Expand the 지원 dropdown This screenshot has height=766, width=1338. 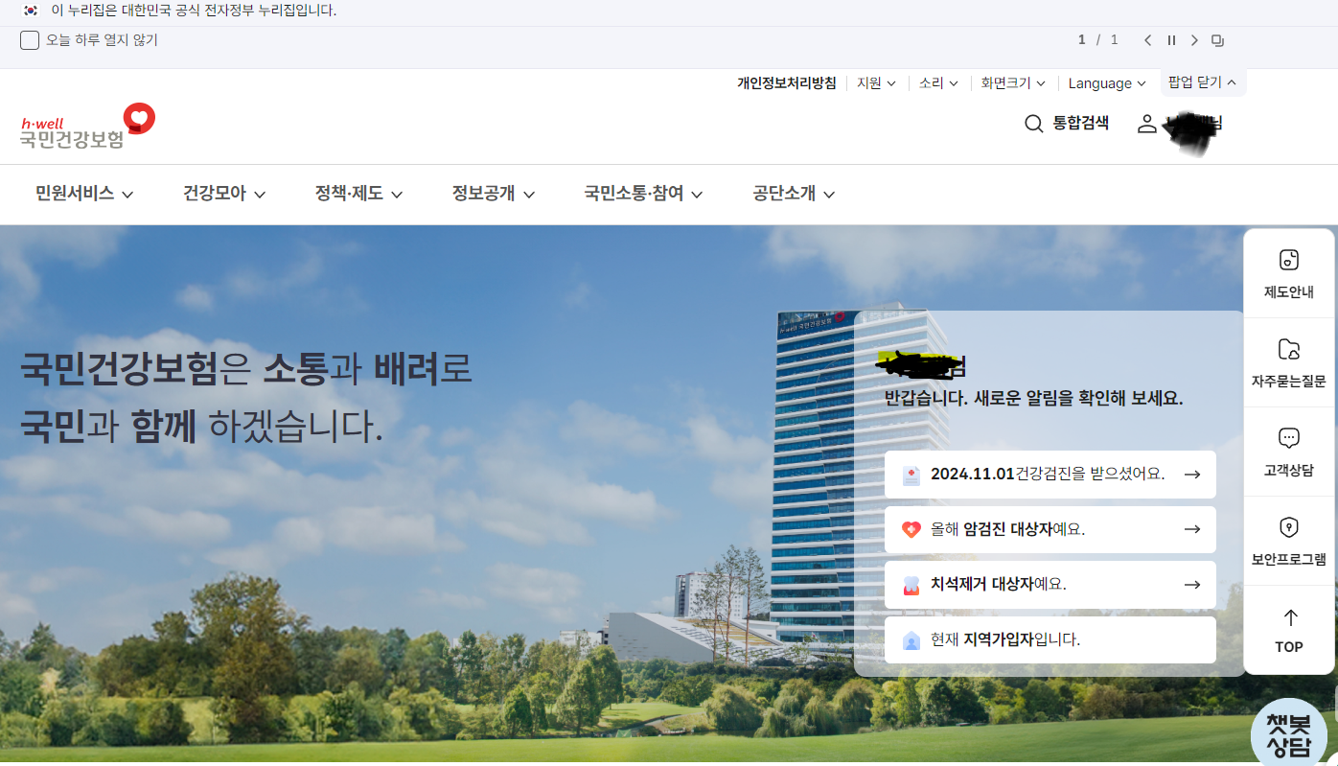(876, 83)
